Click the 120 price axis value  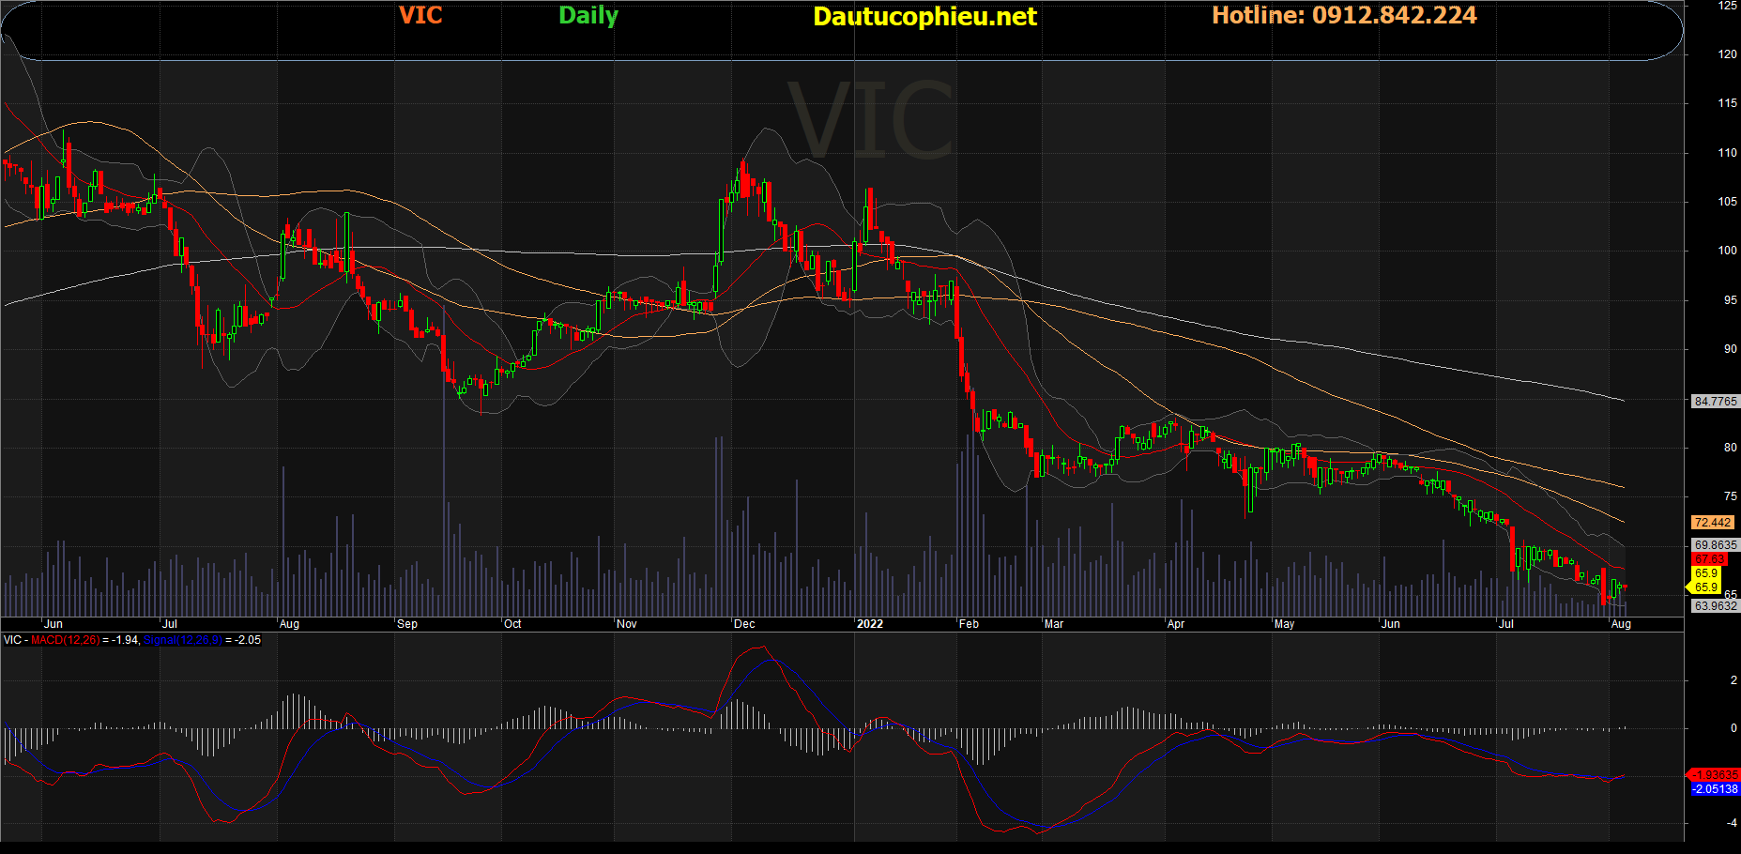(x=1728, y=54)
